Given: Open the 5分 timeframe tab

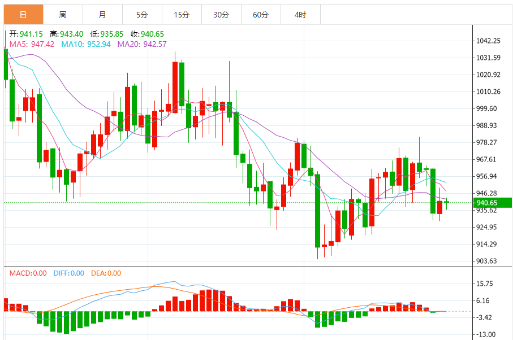Looking at the screenshot, I should 142,14.
